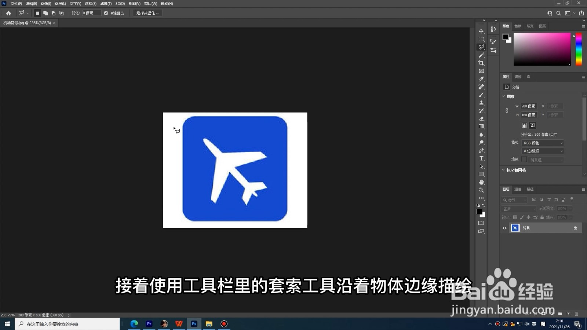Choose Add to selection mode
Screen dimensions: 587x330
[x=45, y=13]
